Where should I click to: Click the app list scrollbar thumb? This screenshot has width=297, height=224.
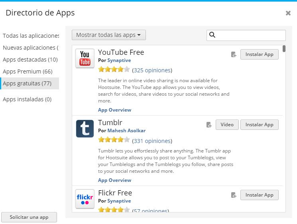[x=284, y=48]
